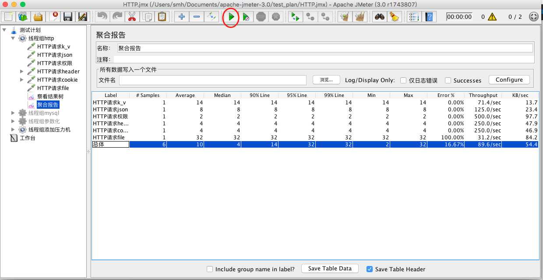
Task: Click the 名称 name input field
Action: click(325, 48)
